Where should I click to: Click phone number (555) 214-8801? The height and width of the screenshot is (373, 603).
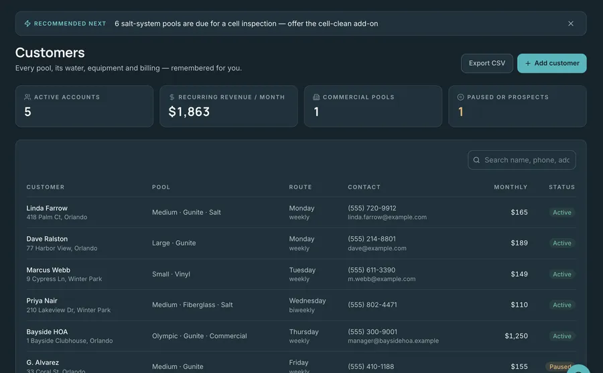372,239
